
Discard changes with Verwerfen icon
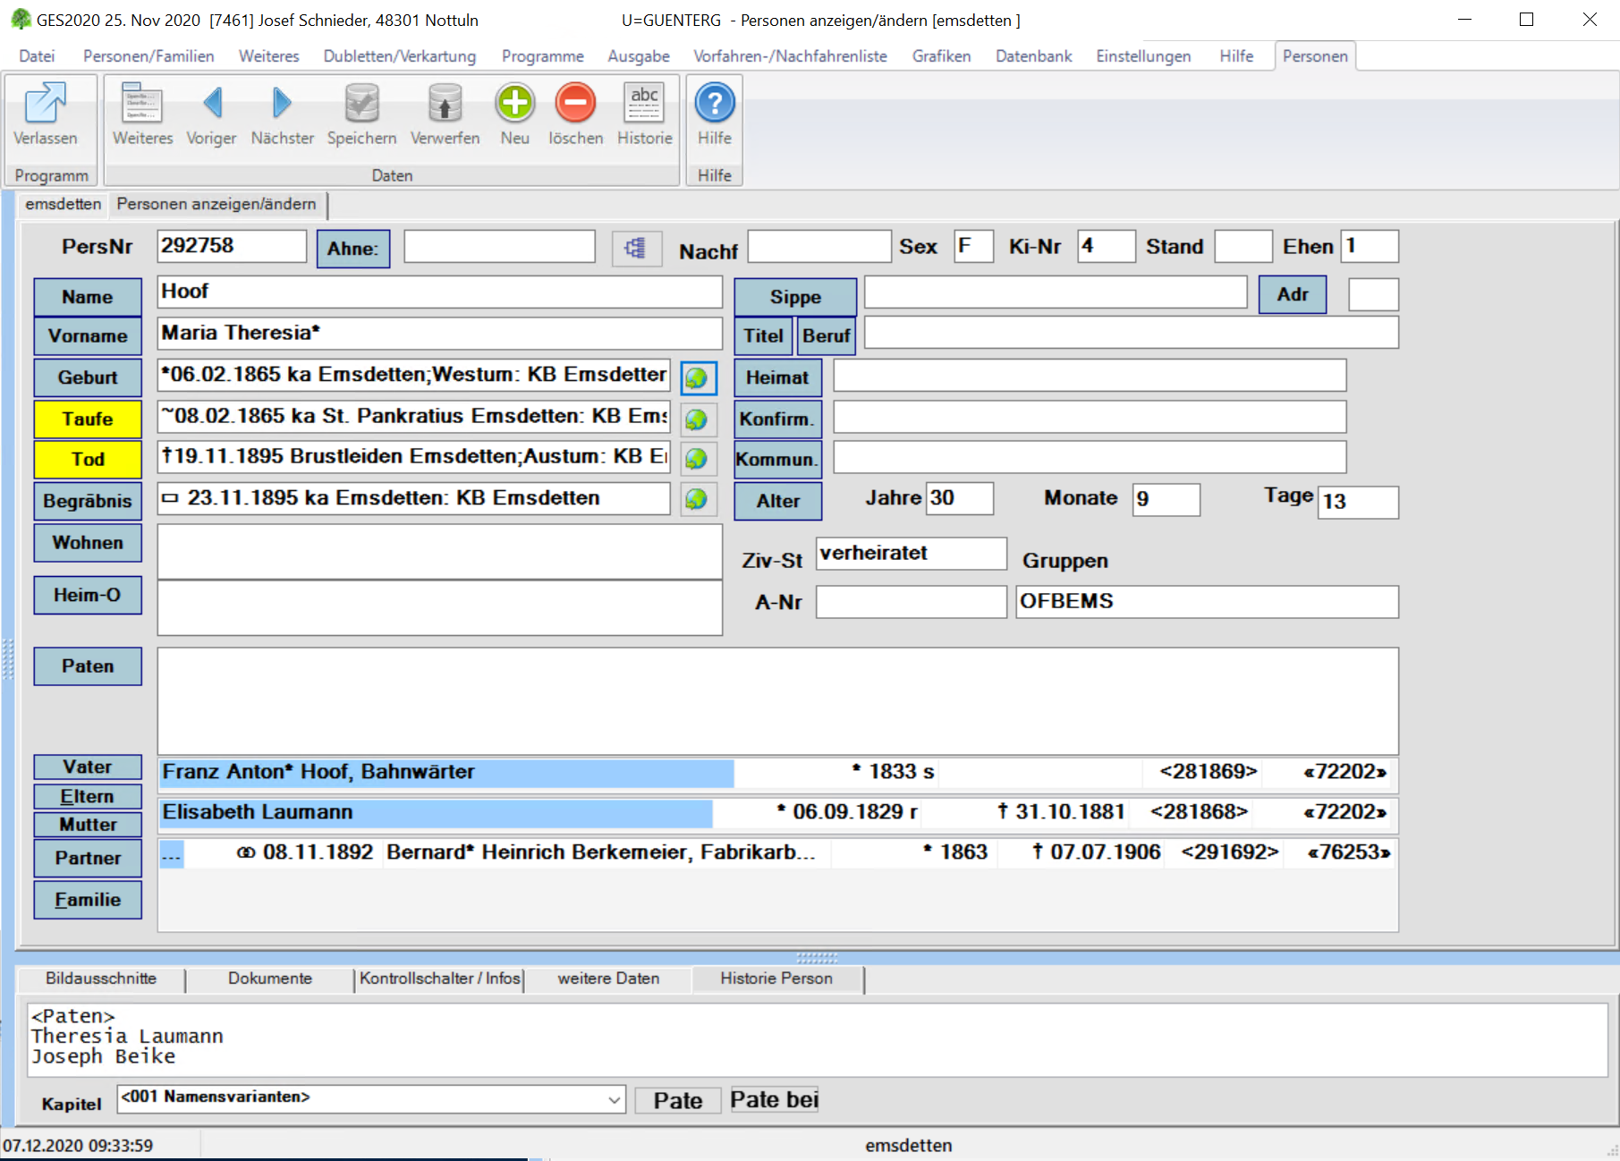[445, 103]
